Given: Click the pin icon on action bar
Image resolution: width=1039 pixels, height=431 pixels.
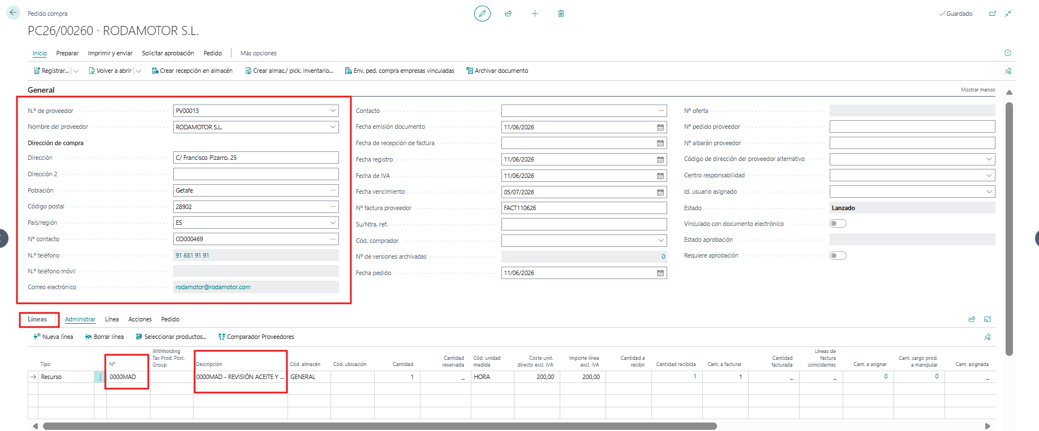Looking at the screenshot, I should tap(1008, 71).
